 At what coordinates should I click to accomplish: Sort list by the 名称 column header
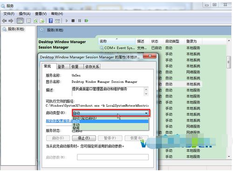pyautogui.click(x=116, y=41)
